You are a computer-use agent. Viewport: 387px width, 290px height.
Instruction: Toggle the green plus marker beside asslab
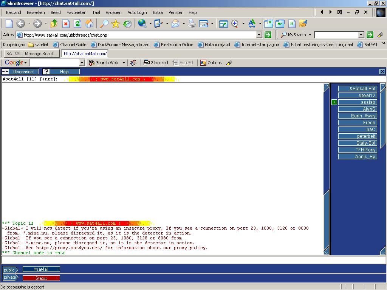[334, 102]
